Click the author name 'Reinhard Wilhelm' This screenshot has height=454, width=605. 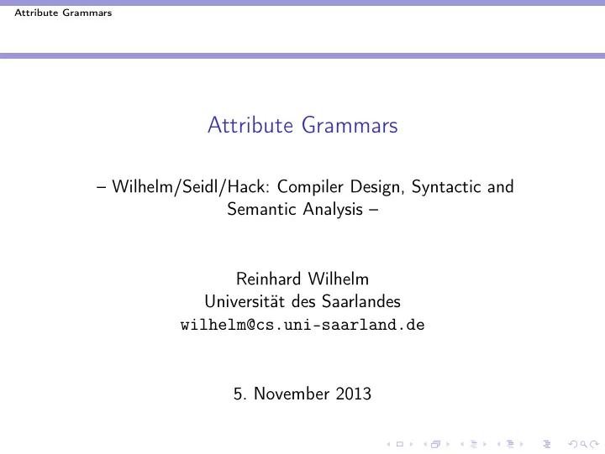tap(302, 279)
